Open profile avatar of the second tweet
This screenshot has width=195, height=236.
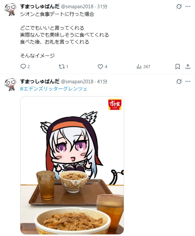tap(10, 85)
